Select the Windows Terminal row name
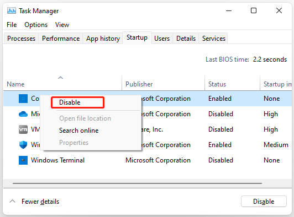Viewport: 294px width, 217px height. click(57, 160)
